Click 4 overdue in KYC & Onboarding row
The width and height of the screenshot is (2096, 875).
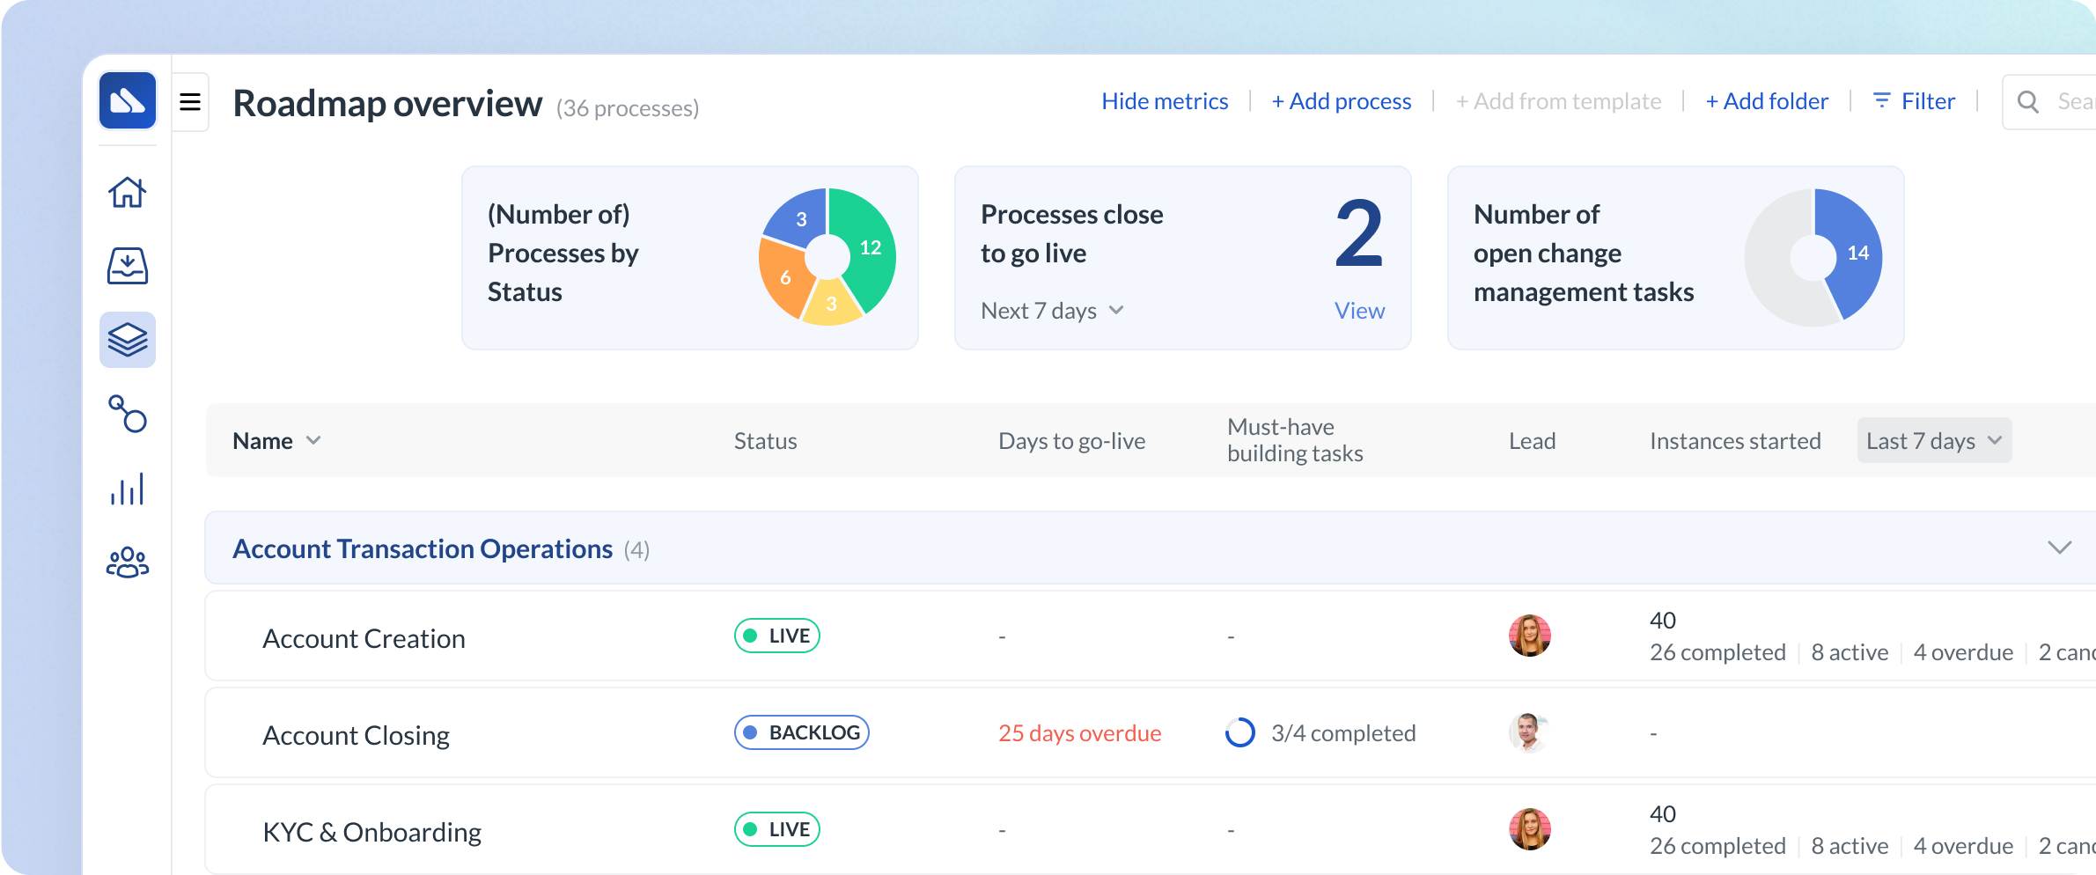coord(1963,846)
